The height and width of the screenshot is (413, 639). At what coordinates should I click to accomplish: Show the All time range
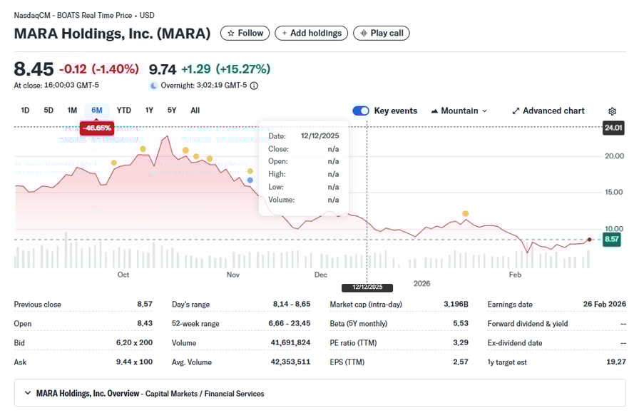[x=195, y=111]
